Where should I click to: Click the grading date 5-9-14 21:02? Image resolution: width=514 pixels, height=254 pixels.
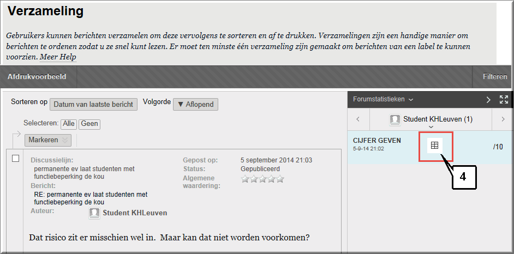[x=368, y=149]
